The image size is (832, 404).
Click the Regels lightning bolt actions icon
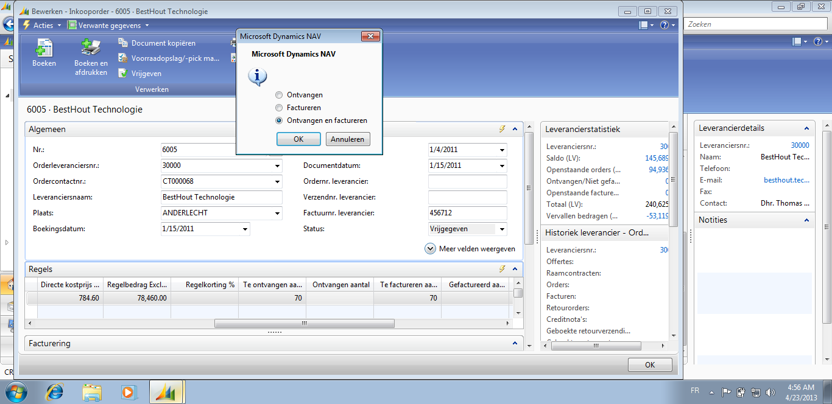click(x=502, y=269)
